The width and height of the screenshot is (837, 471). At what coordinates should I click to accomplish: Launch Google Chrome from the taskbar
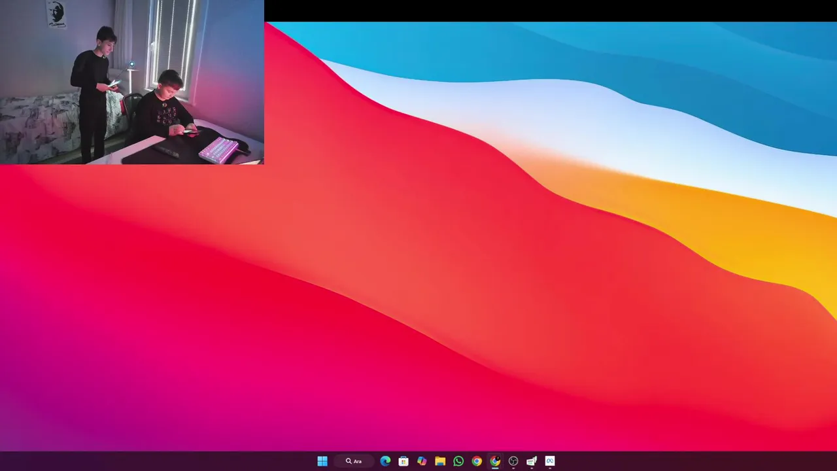[477, 461]
